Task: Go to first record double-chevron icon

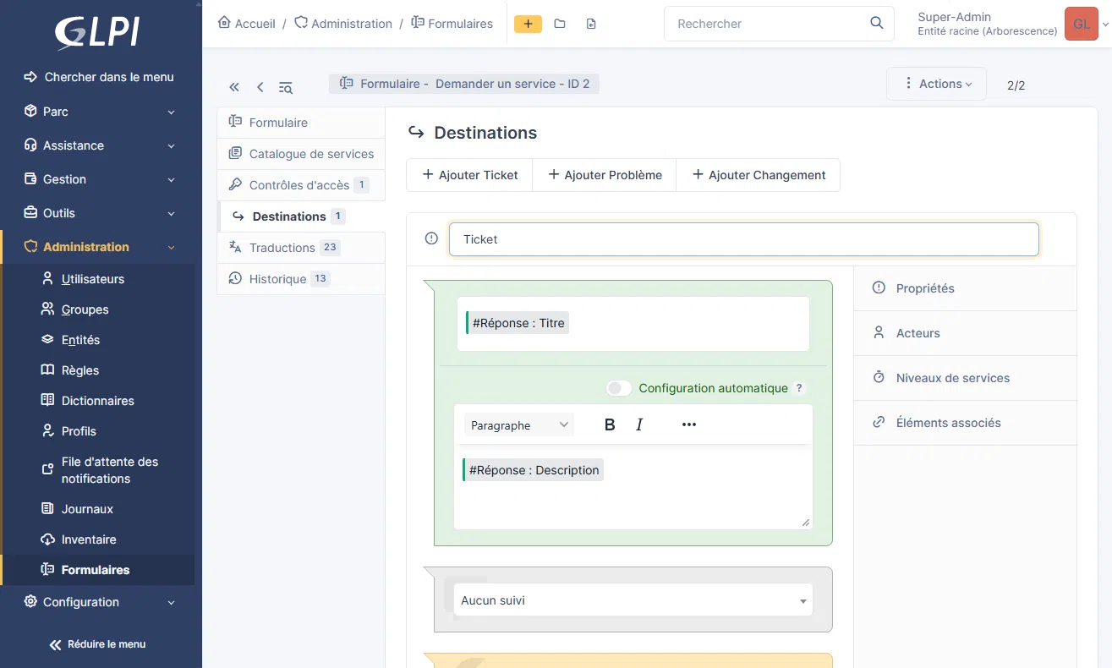Action: pos(234,87)
